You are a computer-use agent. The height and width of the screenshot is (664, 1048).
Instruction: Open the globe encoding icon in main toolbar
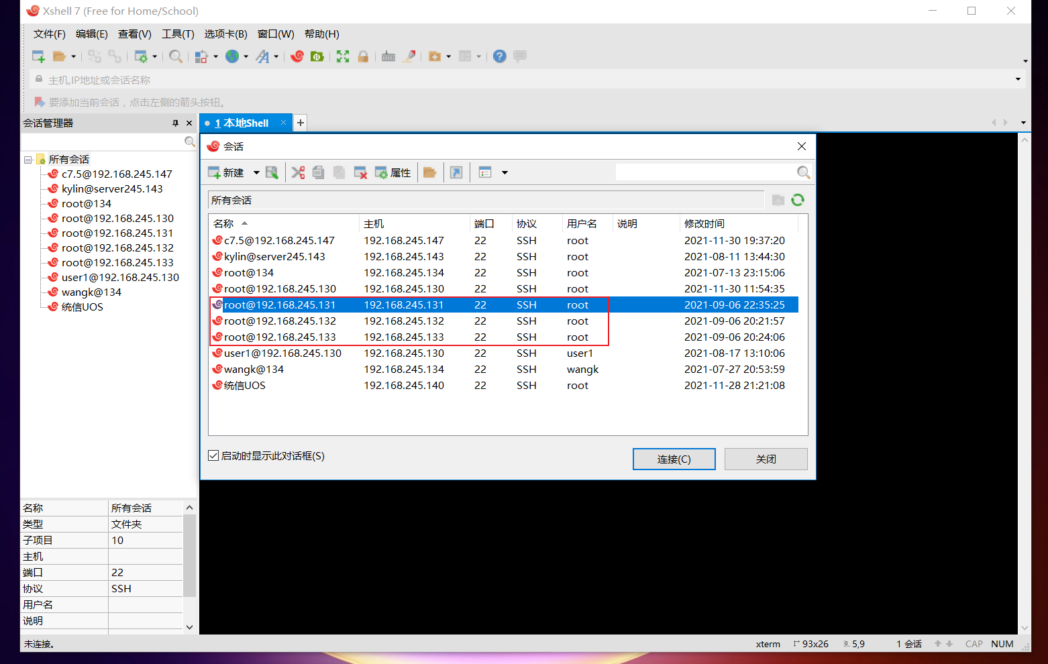tap(232, 56)
